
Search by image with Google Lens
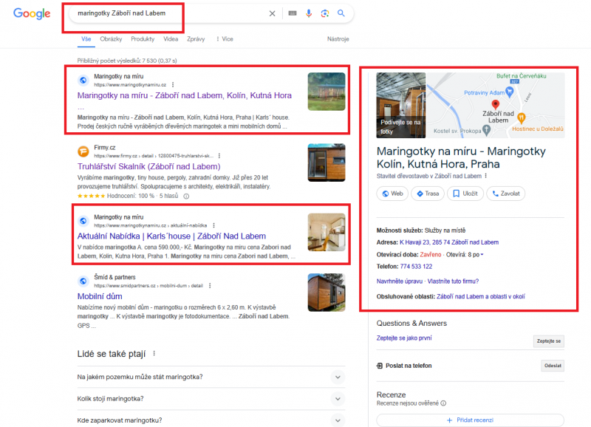point(325,13)
